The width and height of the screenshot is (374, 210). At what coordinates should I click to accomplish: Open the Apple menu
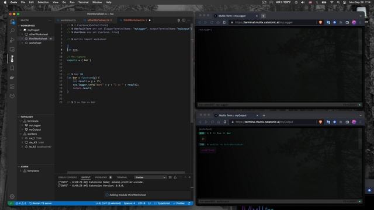pos(5,2)
